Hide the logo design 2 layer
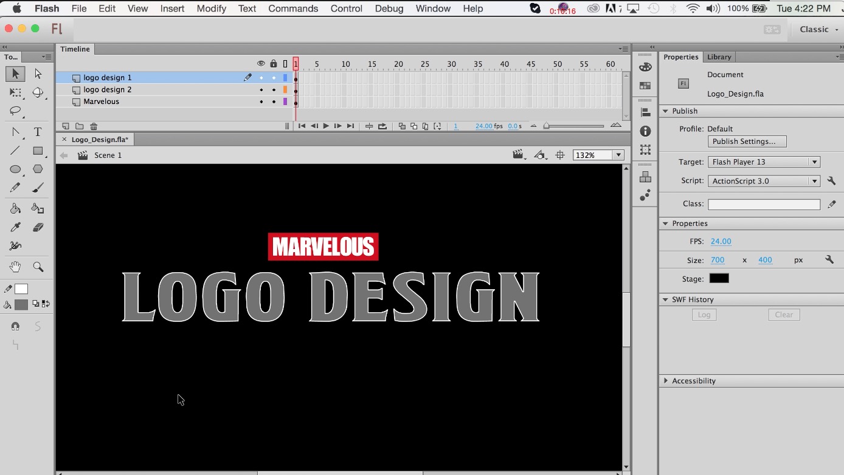The image size is (844, 475). pos(261,90)
